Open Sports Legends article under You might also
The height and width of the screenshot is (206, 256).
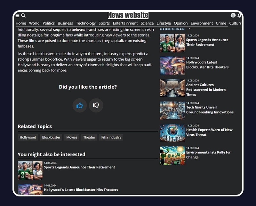(x=79, y=167)
